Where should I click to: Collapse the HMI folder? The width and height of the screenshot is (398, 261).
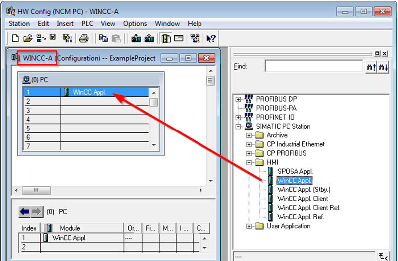pyautogui.click(x=249, y=163)
